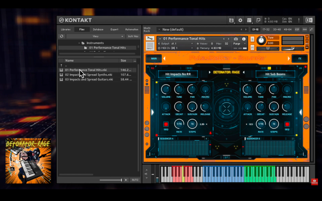This screenshot has height=201, width=322.
Task: Open the Purge dropdown menu
Action: point(239,44)
